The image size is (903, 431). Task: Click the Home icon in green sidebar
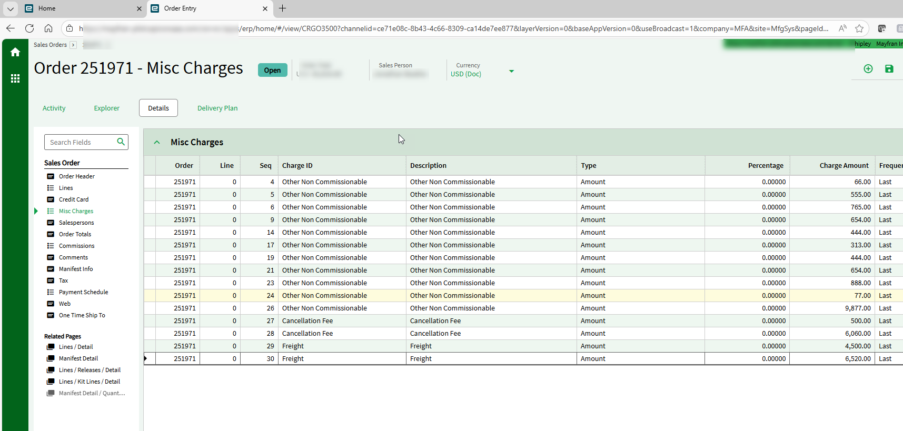pyautogui.click(x=15, y=52)
